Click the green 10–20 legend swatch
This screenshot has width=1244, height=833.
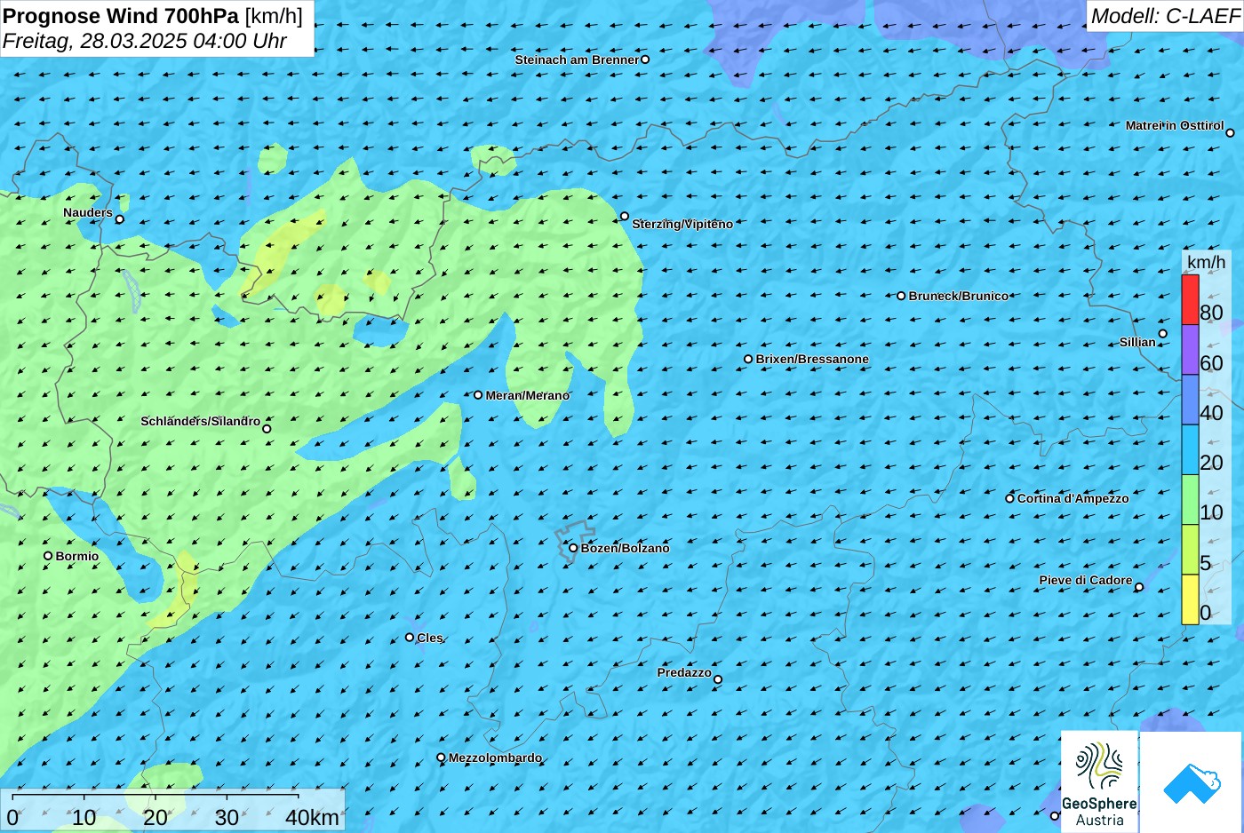click(x=1190, y=500)
